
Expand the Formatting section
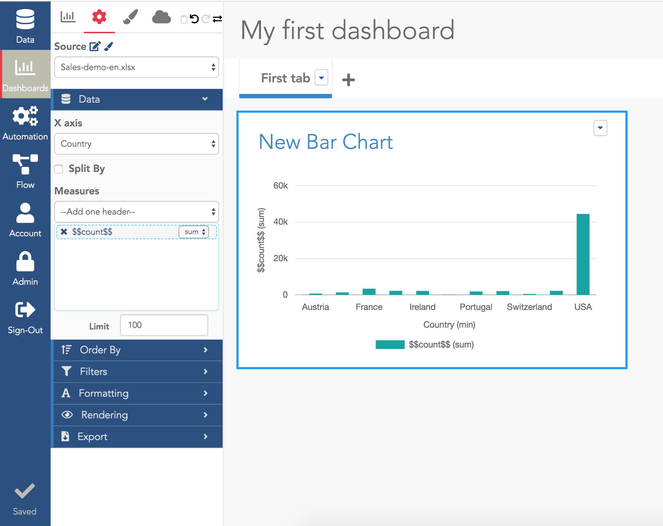tap(137, 393)
